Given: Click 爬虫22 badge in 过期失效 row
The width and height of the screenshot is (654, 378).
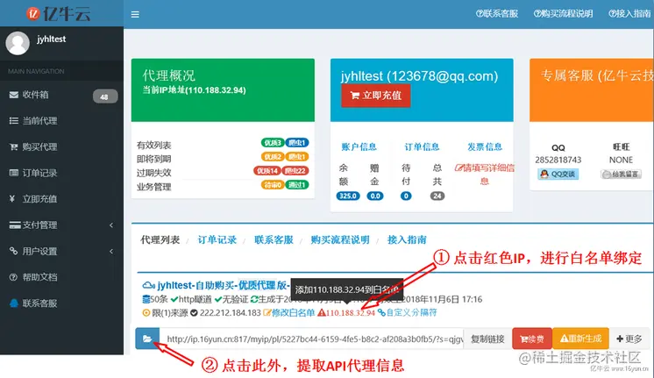Looking at the screenshot, I should (x=295, y=171).
